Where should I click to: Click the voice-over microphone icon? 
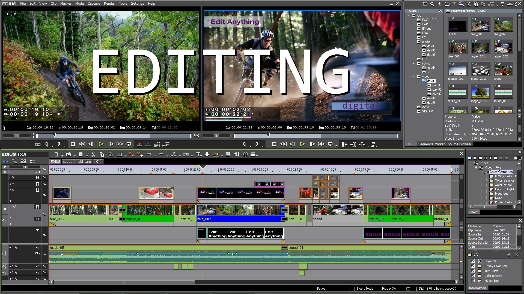coord(207,155)
